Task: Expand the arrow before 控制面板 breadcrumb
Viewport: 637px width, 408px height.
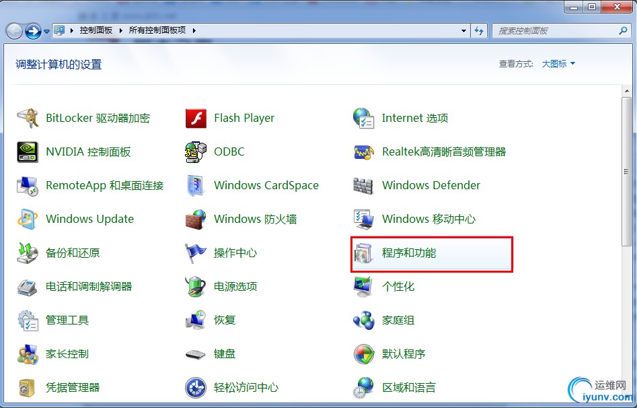Action: pos(72,30)
